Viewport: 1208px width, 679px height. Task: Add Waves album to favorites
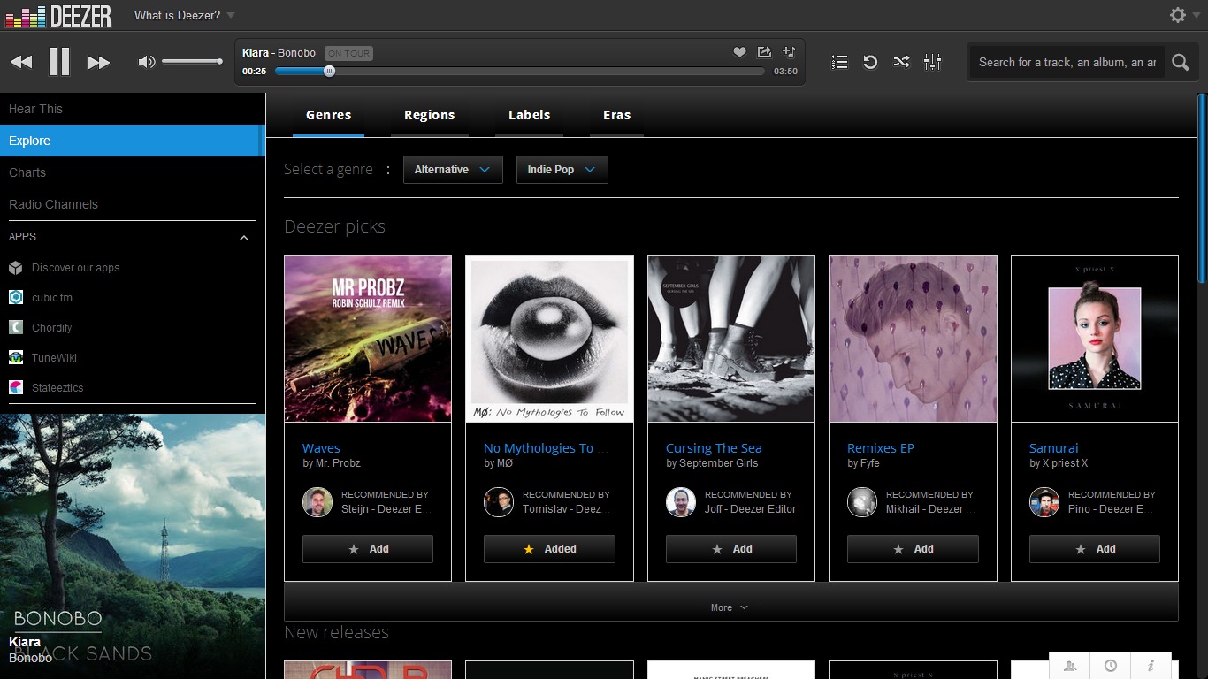[x=368, y=549]
